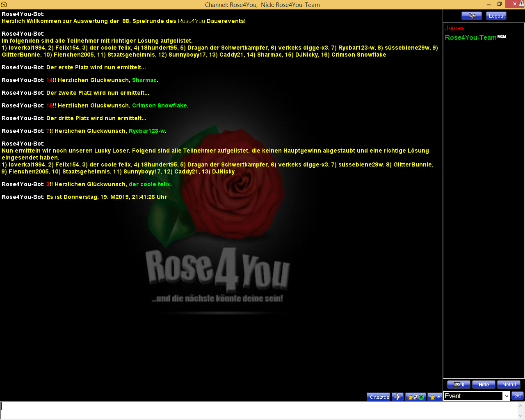This screenshot has width=525, height=420.
Task: Click GO to join selected channel
Action: pos(518,396)
